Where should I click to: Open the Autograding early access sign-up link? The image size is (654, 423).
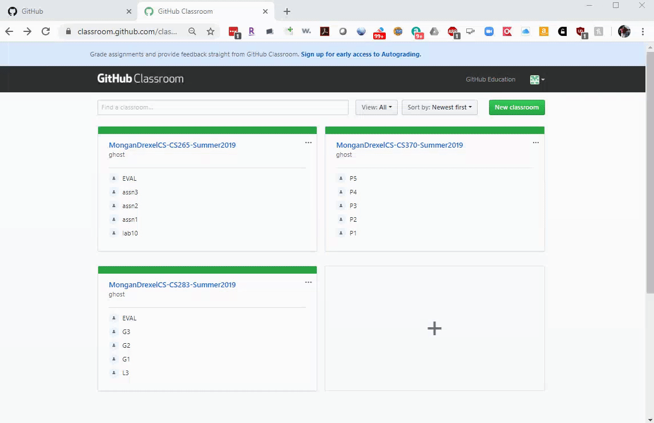coord(361,54)
